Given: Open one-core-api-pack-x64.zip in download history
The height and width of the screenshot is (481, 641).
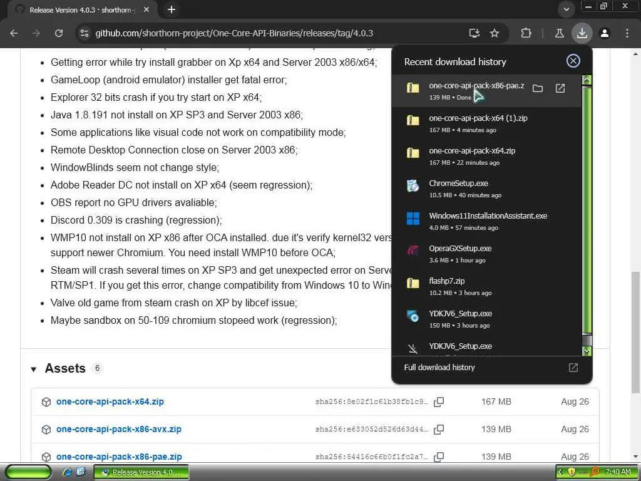Looking at the screenshot, I should point(486,156).
